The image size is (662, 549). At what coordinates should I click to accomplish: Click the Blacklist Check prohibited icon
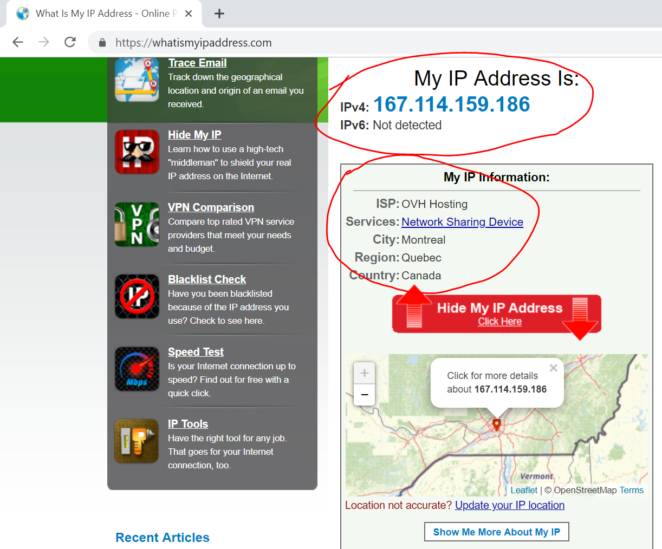click(137, 297)
